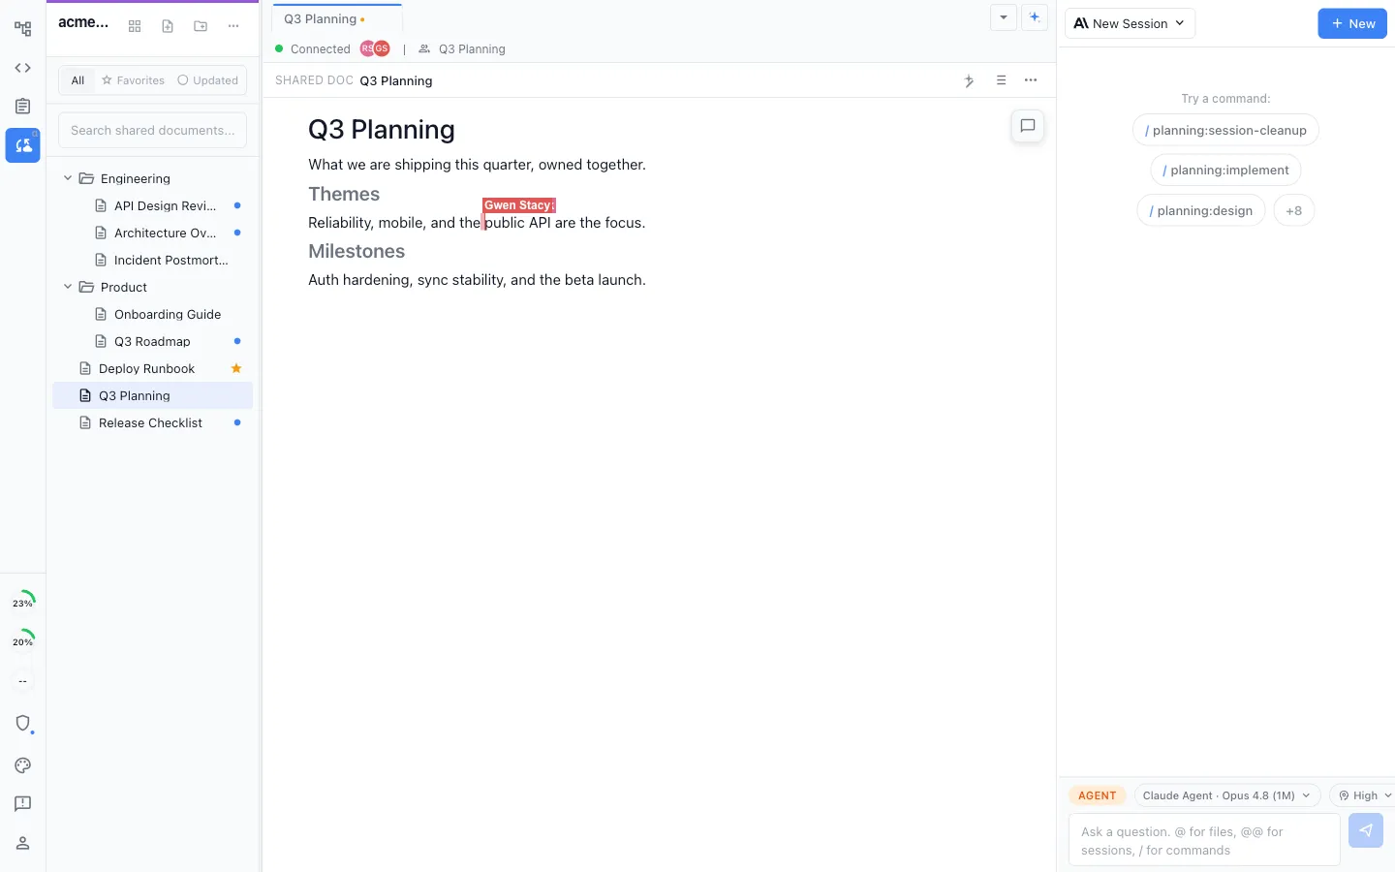Click the grid view icon beside acme
Screen dimensions: 1395x872
[x=135, y=26]
